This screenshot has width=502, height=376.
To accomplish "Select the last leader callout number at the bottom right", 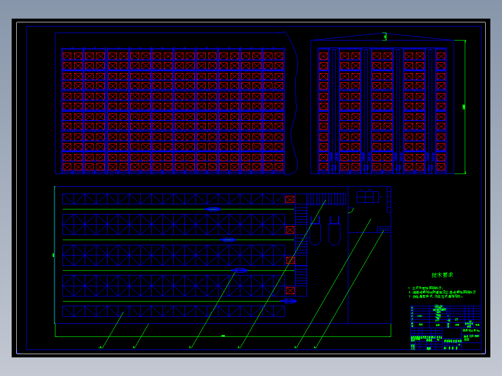I will (x=315, y=347).
